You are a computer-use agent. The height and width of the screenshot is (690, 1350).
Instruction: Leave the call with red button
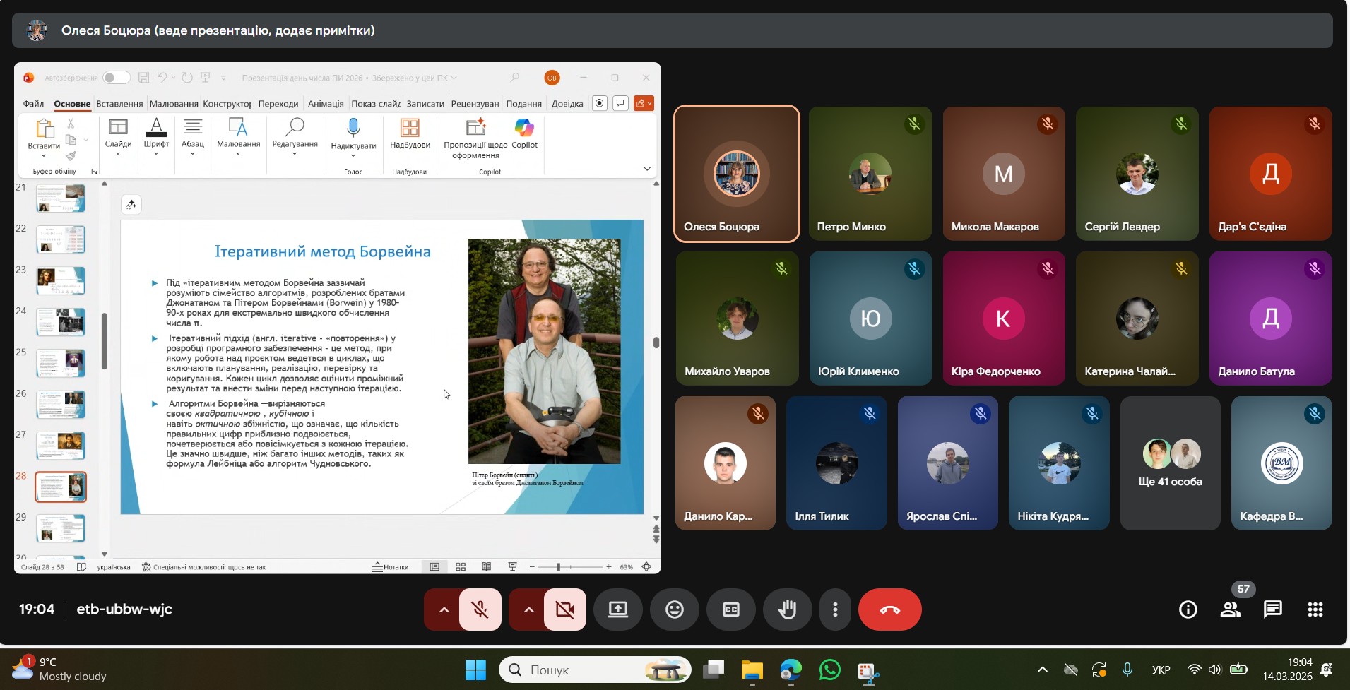889,609
